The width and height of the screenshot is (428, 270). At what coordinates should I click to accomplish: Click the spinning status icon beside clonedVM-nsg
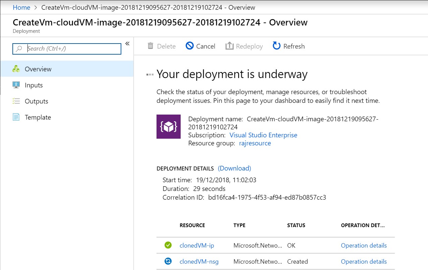(x=168, y=261)
